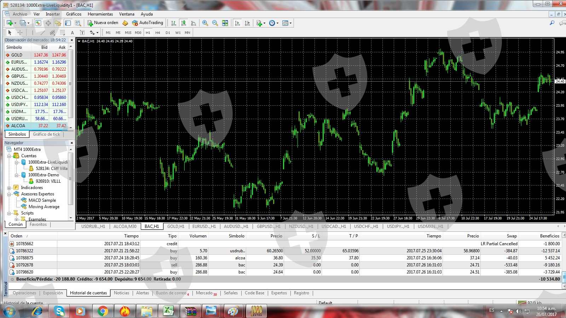566x318 pixels.
Task: Set timeframe to D1
Action: click(x=168, y=33)
